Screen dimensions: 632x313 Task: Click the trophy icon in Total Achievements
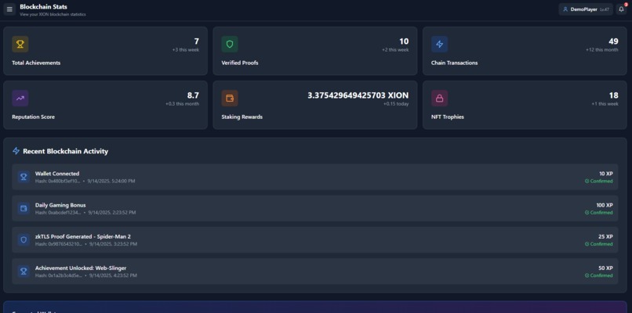click(20, 45)
